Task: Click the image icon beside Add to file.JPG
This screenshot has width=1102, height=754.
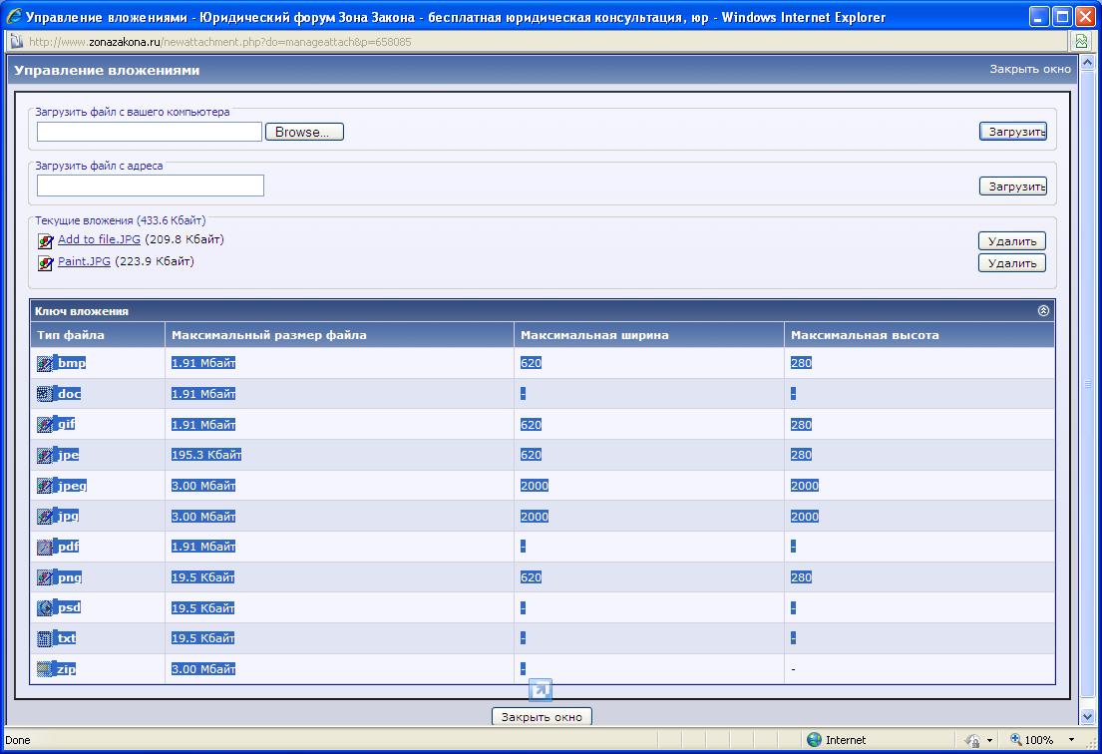Action: (46, 241)
